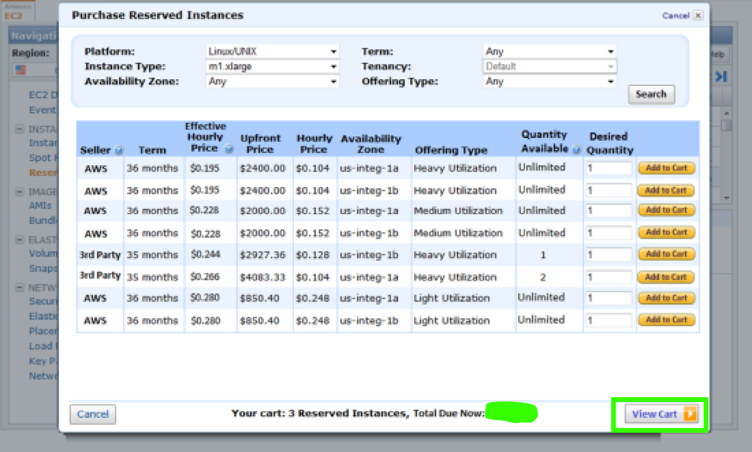Click the Upfront Price column header
This screenshot has height=452, width=752.
pyautogui.click(x=260, y=144)
